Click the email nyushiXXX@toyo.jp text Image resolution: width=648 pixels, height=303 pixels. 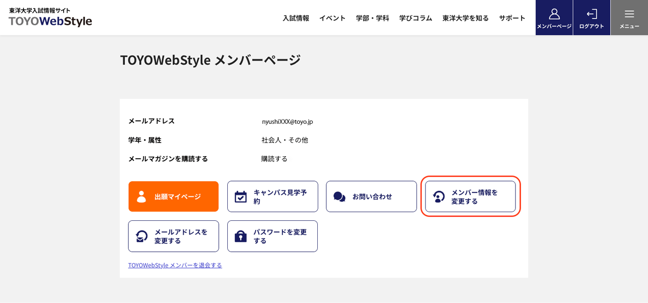pyautogui.click(x=287, y=121)
